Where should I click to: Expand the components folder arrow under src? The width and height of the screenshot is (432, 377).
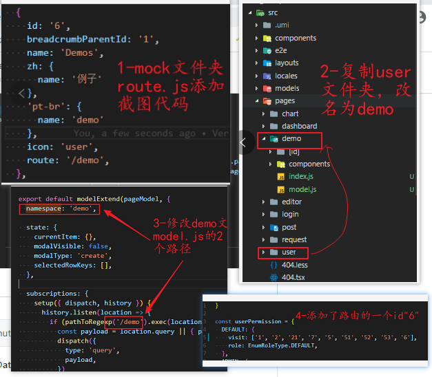click(x=257, y=38)
